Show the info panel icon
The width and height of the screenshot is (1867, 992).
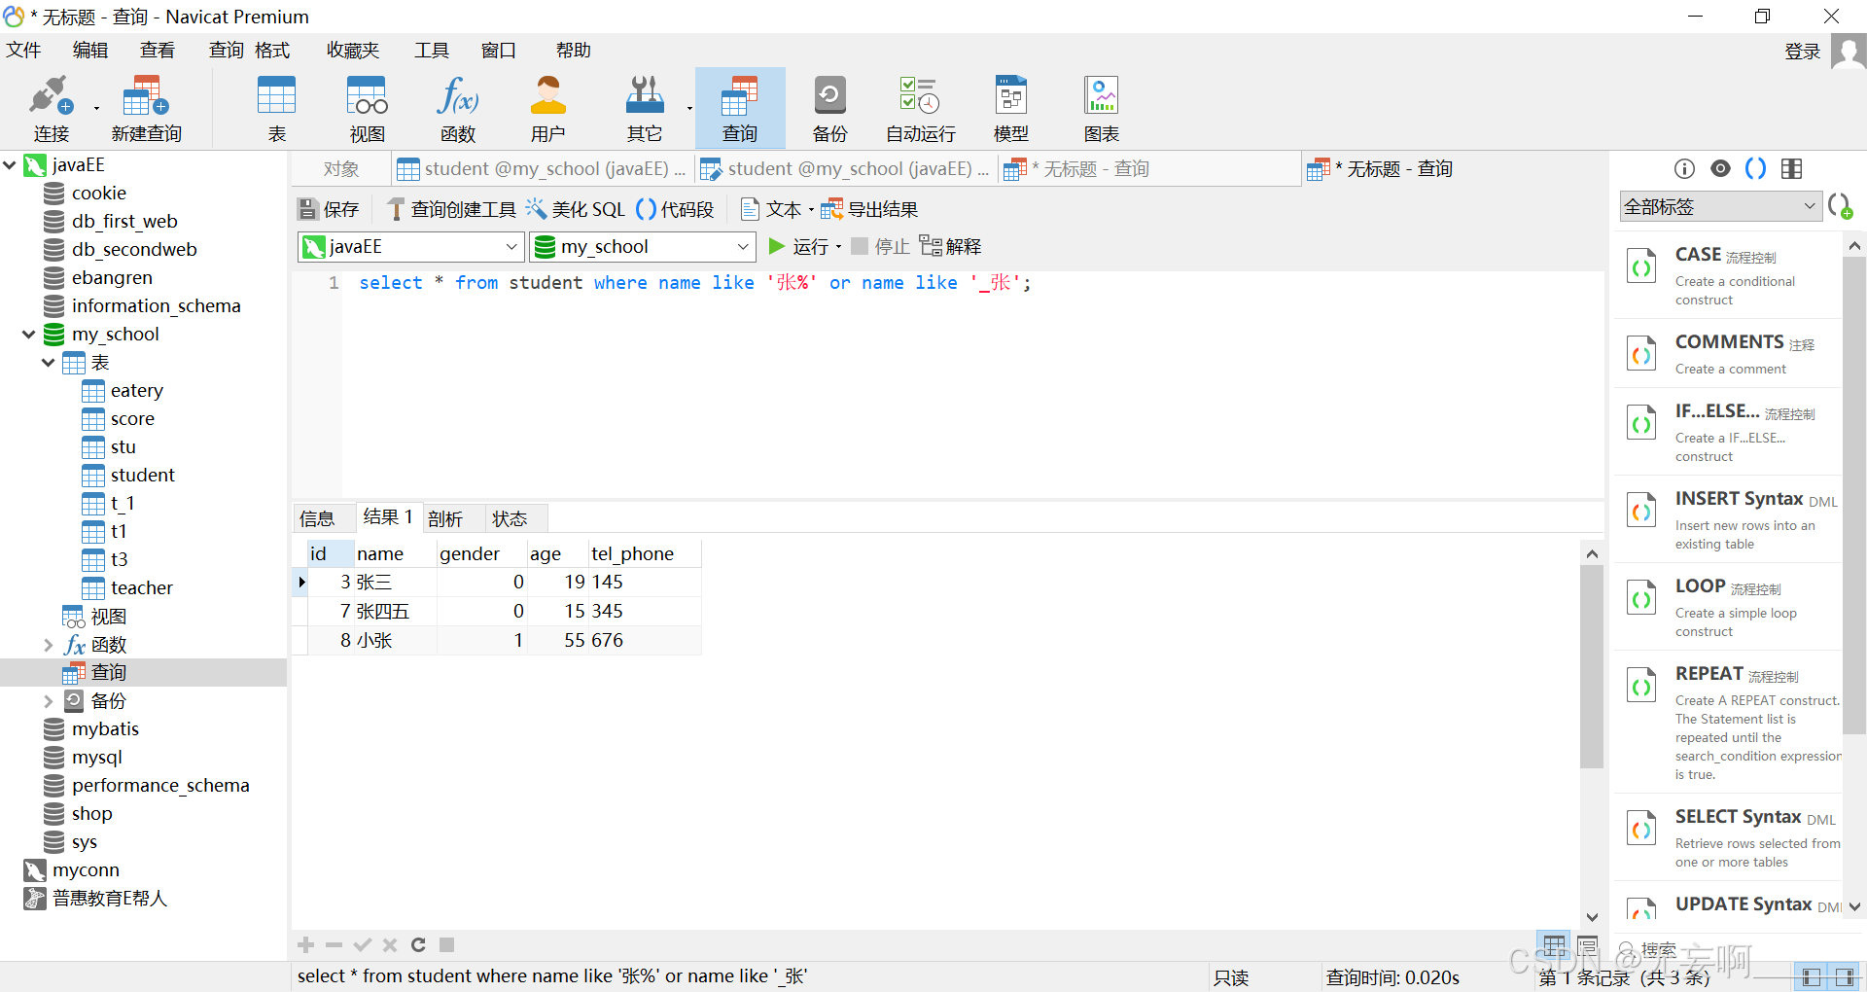point(1684,168)
